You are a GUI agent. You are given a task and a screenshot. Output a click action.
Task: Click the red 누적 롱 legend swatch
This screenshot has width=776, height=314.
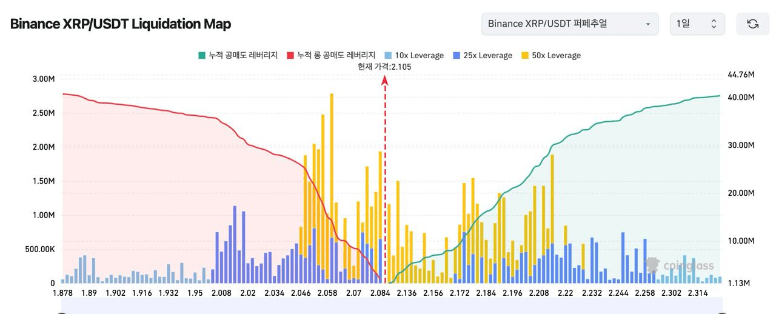(290, 55)
